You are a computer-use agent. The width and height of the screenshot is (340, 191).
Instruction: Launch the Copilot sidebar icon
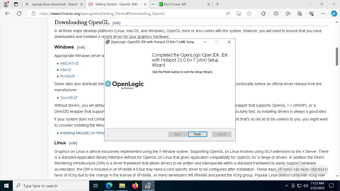334,14
